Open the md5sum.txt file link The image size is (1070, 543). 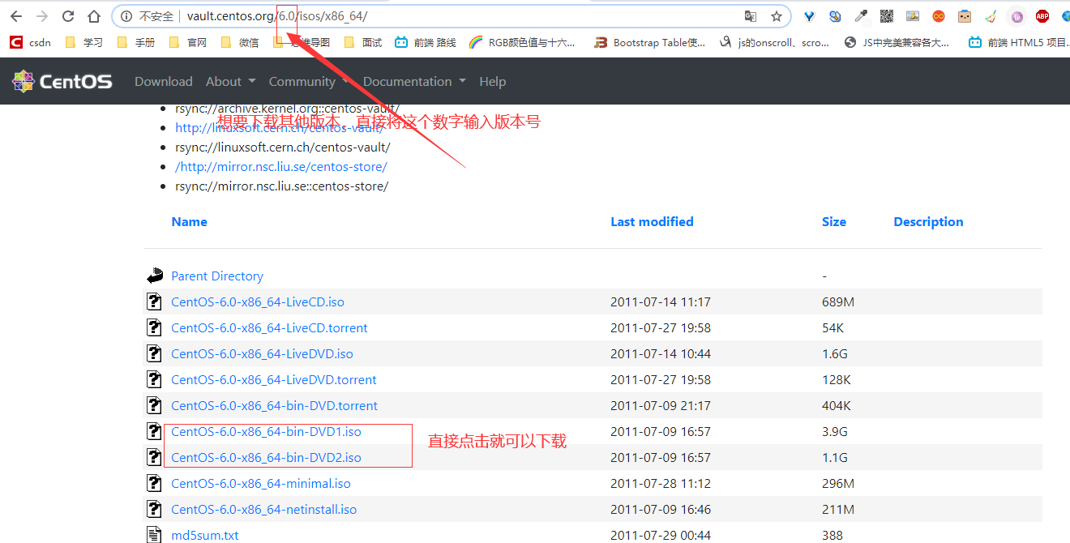pos(205,535)
